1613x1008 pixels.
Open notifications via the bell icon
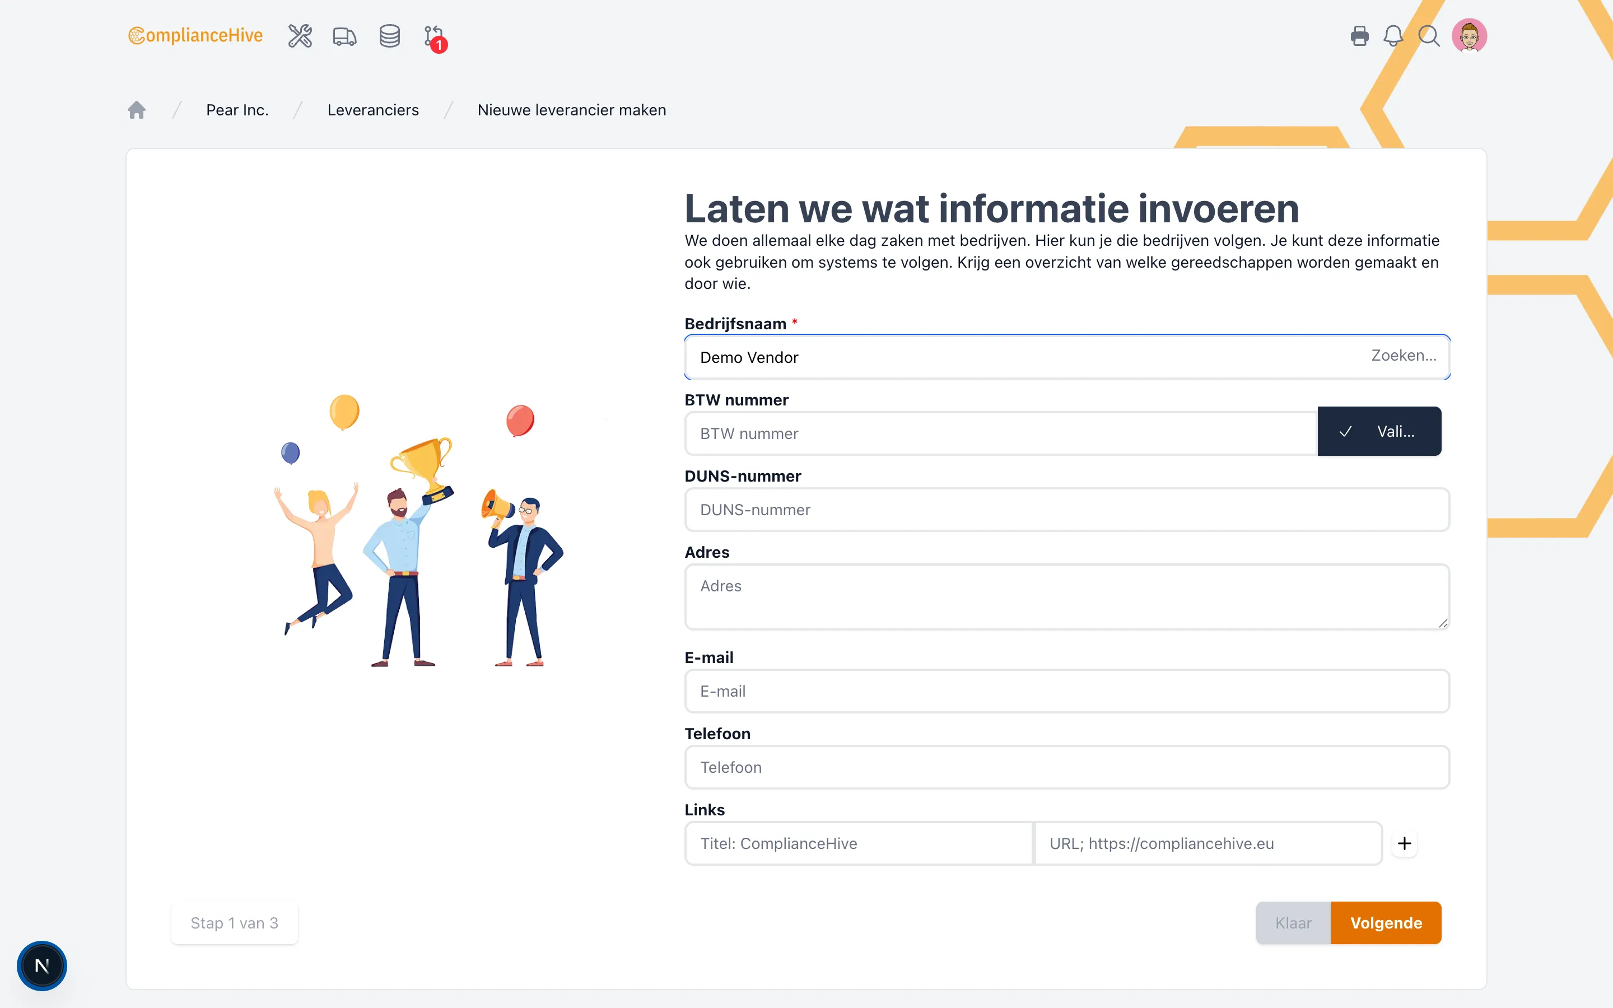1393,36
